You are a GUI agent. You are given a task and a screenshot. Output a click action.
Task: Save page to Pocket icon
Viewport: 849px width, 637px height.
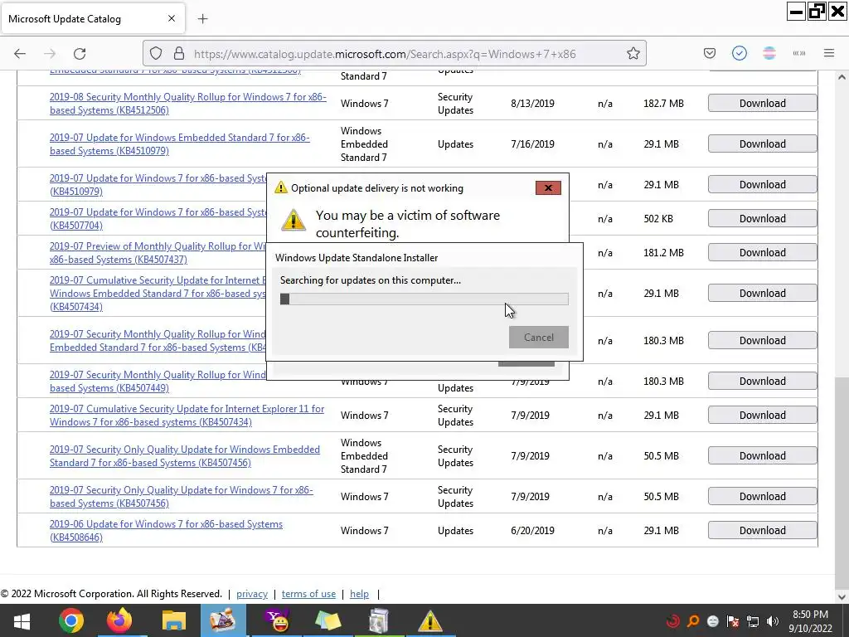710,54
